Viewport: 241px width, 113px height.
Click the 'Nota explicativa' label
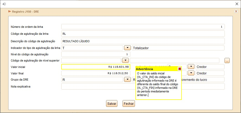[x=20, y=86]
